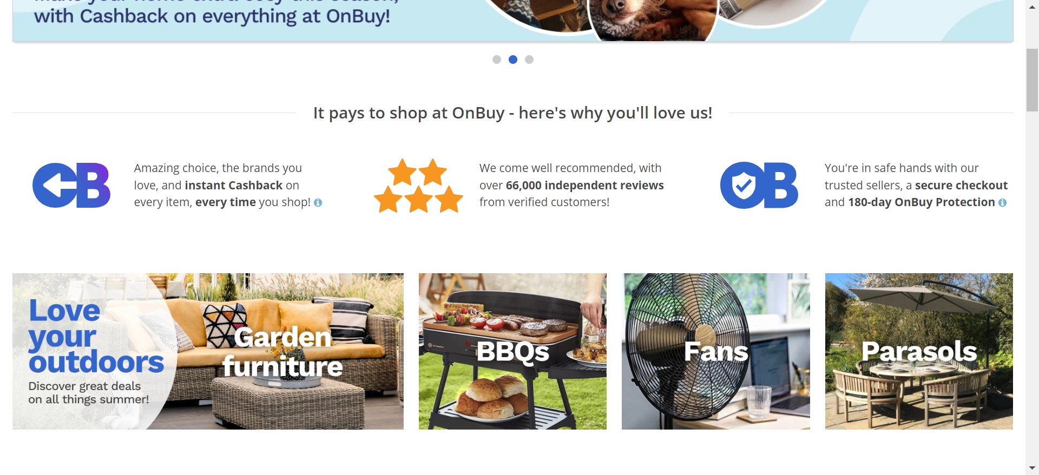Click the vertical scrollbar thumb

(x=1032, y=80)
